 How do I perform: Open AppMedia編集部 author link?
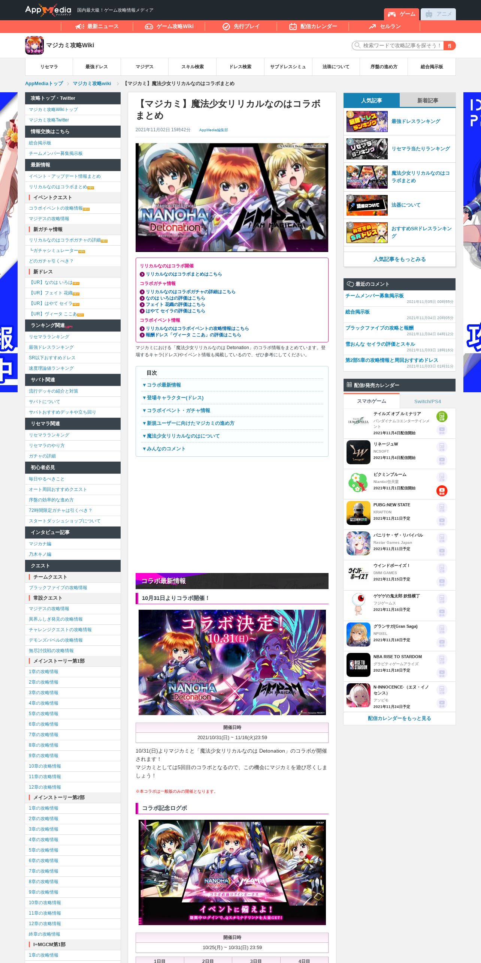214,130
